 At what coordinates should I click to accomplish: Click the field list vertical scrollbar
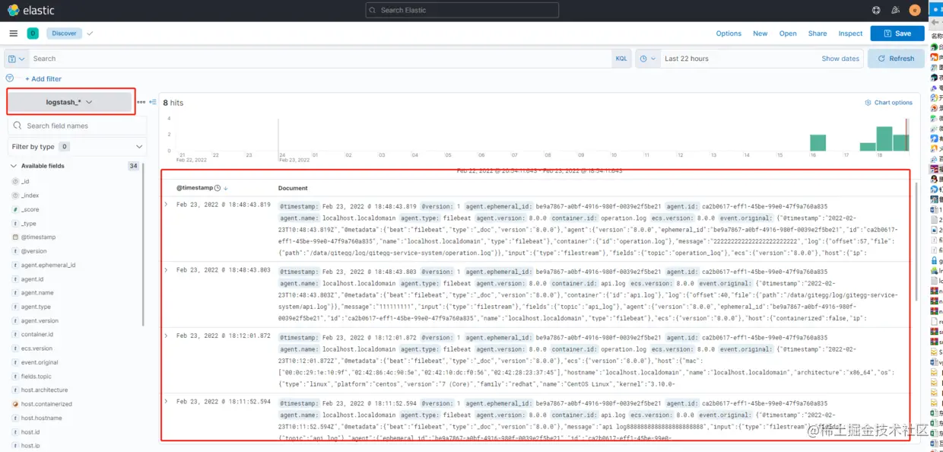point(144,244)
